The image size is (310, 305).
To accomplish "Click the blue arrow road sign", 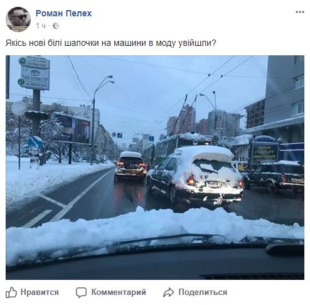I will click(35, 142).
